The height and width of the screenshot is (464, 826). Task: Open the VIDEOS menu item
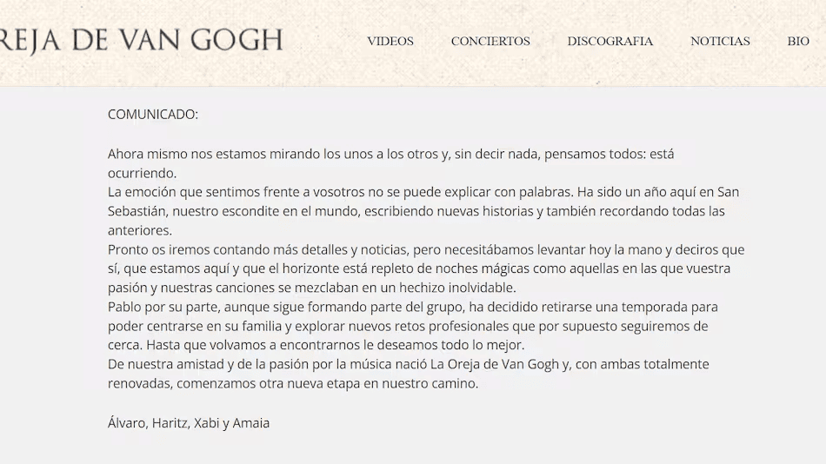click(x=390, y=41)
